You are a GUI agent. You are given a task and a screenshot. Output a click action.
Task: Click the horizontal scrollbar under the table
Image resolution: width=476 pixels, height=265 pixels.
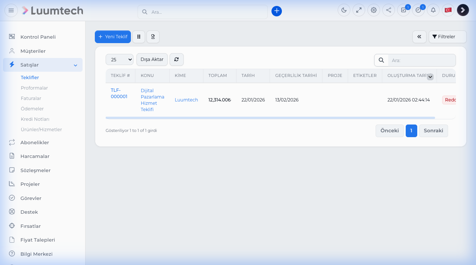click(270, 118)
